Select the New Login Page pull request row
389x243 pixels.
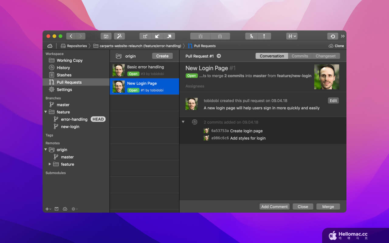coord(145,87)
